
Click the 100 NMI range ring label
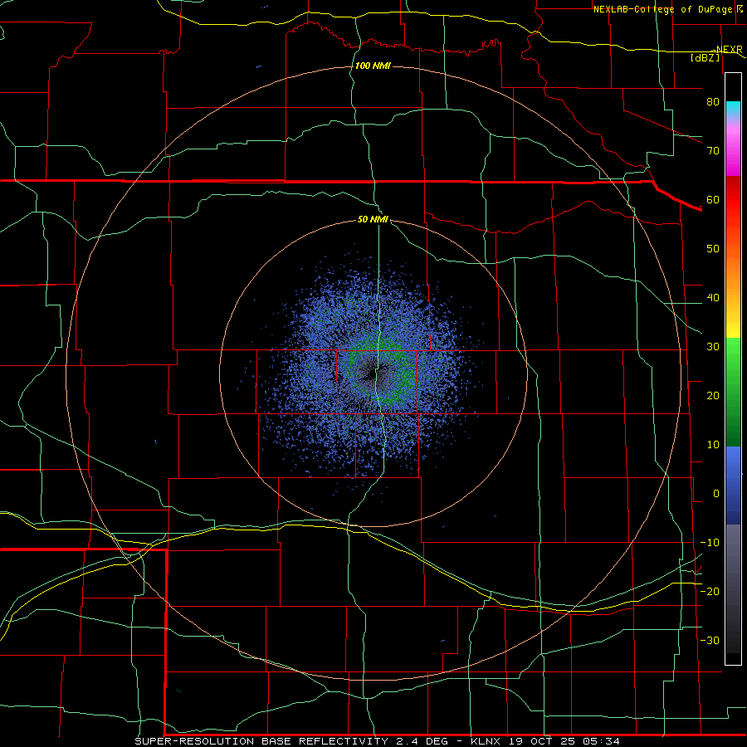[373, 66]
